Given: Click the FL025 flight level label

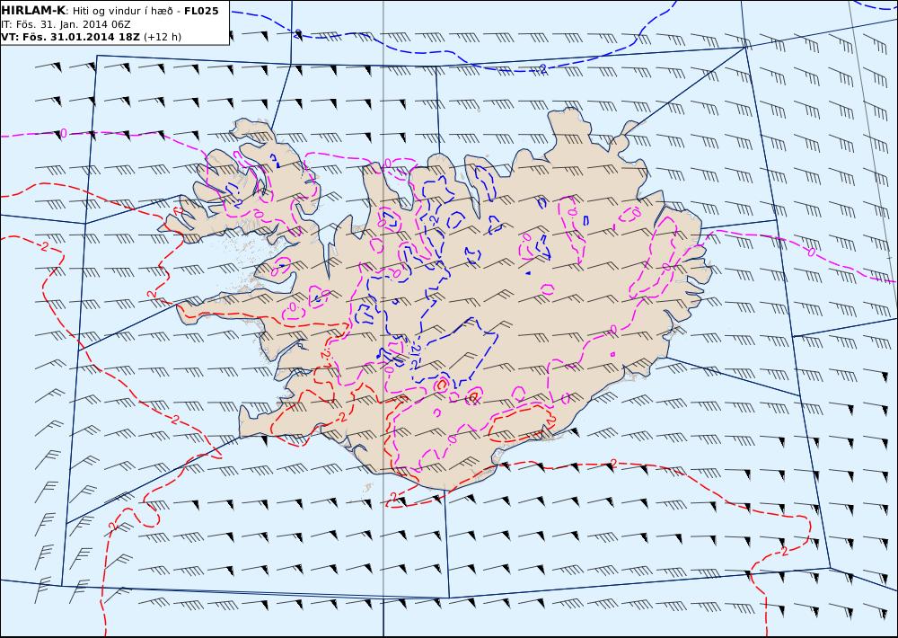Looking at the screenshot, I should tap(201, 11).
